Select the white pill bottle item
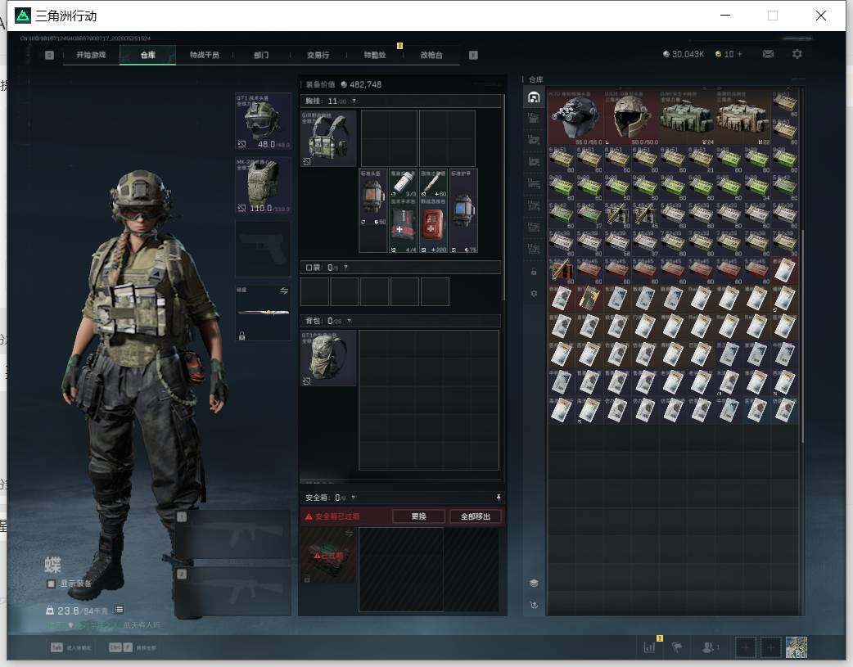This screenshot has width=853, height=667. (403, 183)
